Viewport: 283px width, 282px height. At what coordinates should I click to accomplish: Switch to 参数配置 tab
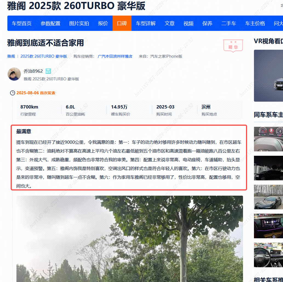pos(50,23)
